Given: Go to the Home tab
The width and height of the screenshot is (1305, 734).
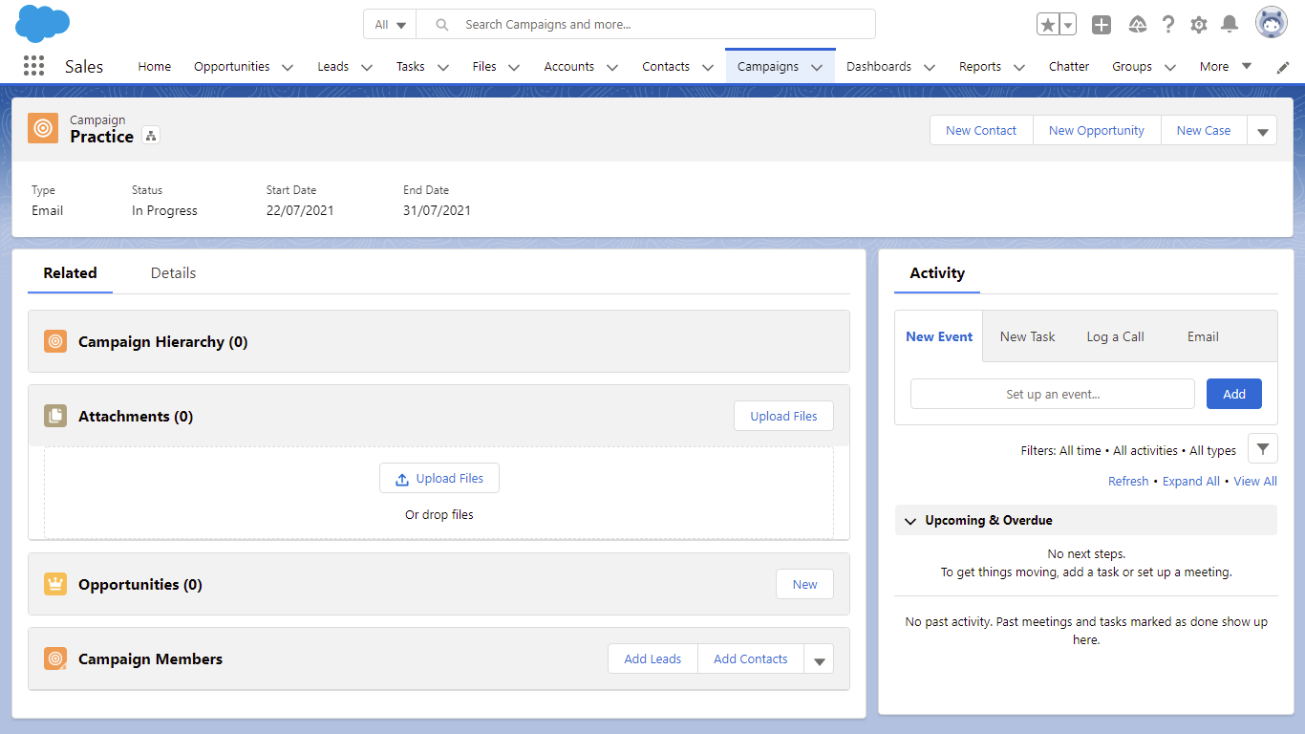Looking at the screenshot, I should pyautogui.click(x=155, y=66).
